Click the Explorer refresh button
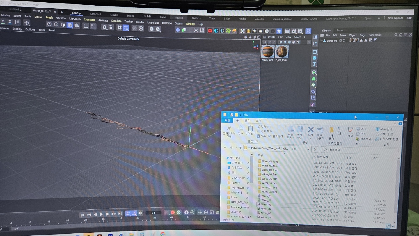Screen dimensions: 419x236 [x=315, y=150]
